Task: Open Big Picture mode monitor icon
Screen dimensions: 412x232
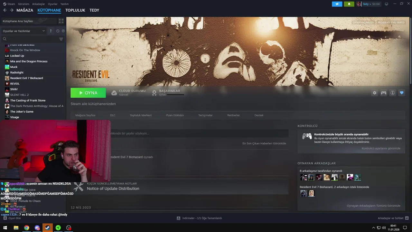Action: pos(386,4)
